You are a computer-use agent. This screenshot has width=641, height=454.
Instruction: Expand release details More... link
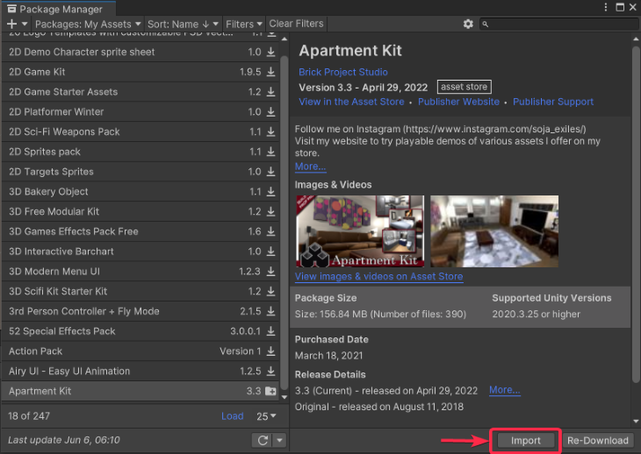click(505, 390)
